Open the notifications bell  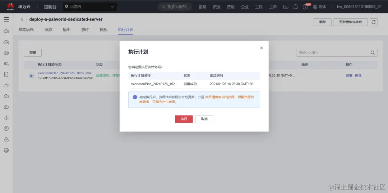295,7
